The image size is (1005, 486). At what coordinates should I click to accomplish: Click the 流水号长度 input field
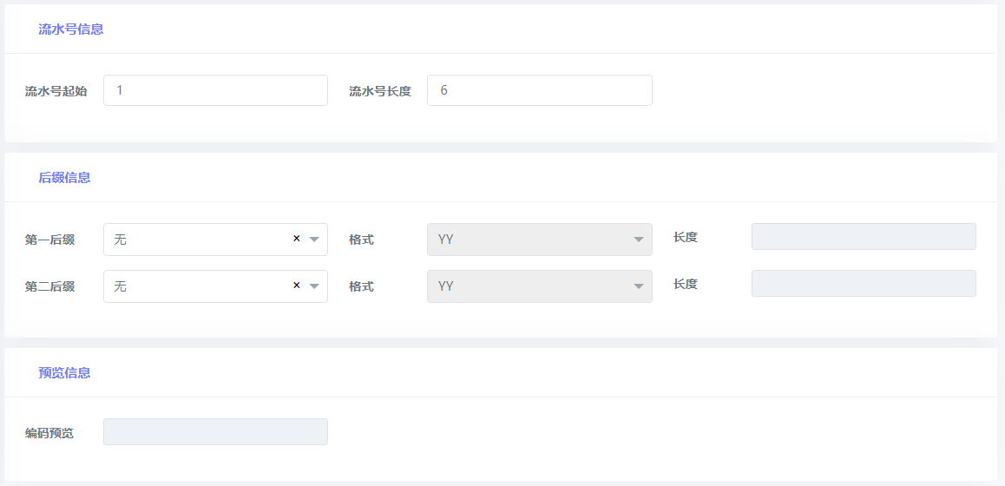540,90
